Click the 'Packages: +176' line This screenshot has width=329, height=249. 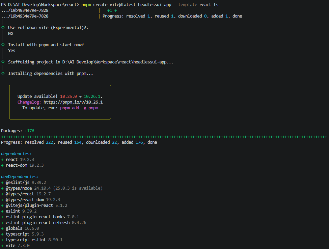point(18,131)
